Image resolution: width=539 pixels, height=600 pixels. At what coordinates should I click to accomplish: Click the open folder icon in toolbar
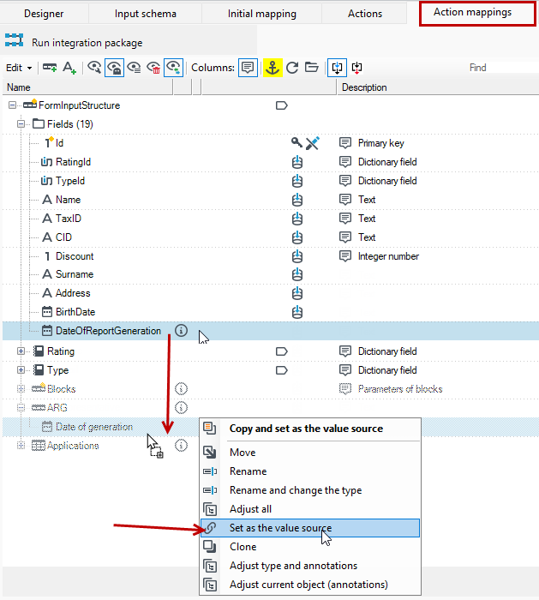click(312, 68)
